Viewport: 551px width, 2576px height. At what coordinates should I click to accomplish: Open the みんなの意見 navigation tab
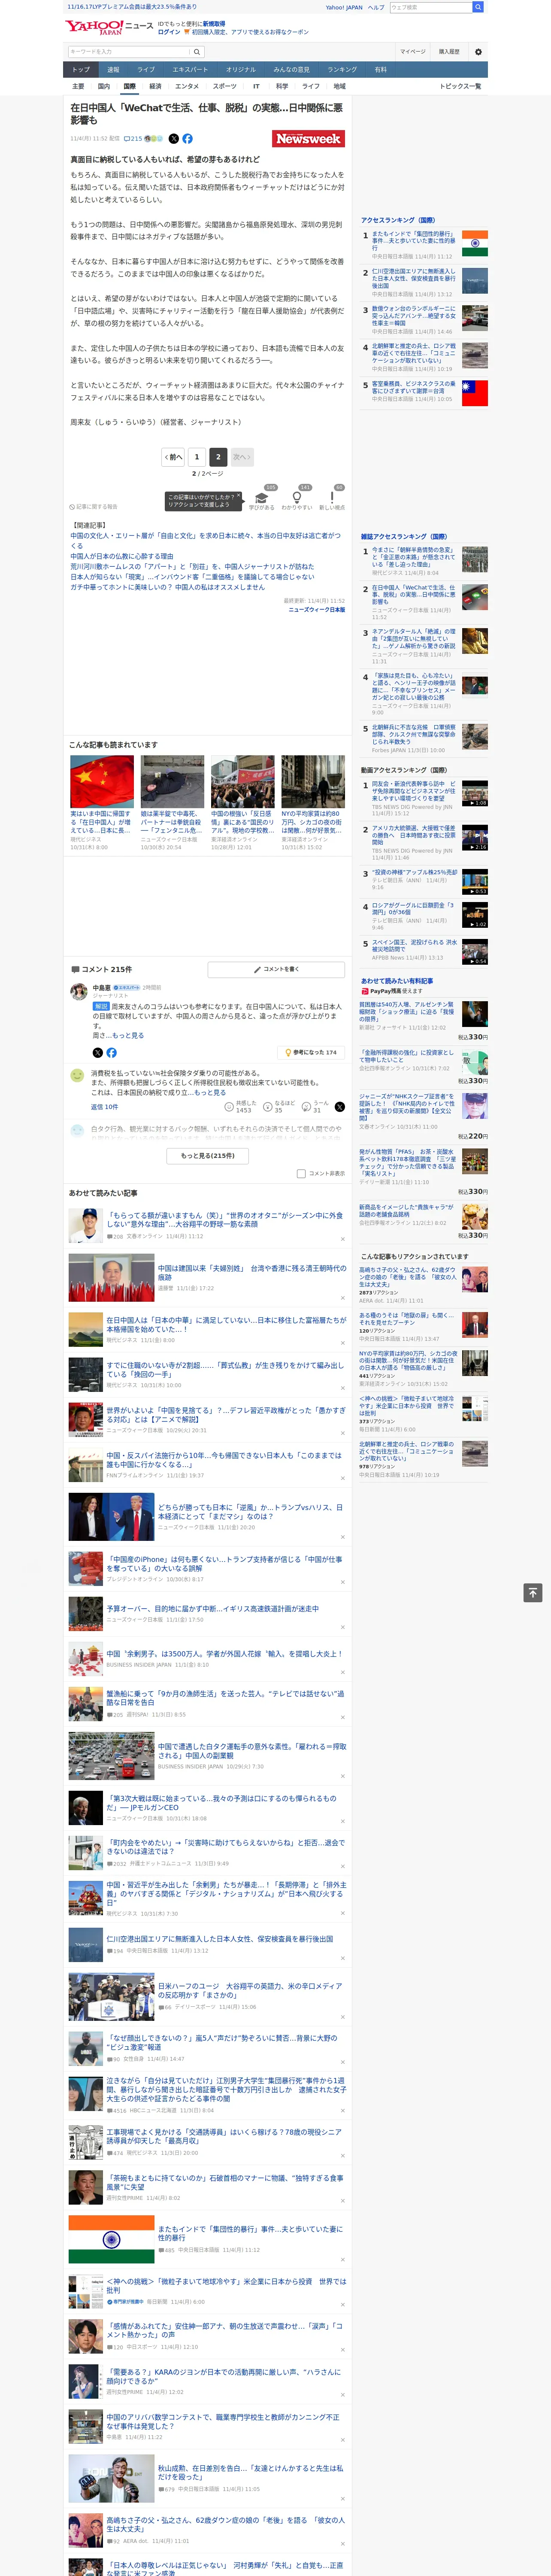[291, 70]
